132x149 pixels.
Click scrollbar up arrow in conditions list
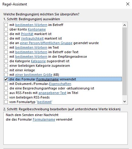pyautogui.click(x=124, y=25)
